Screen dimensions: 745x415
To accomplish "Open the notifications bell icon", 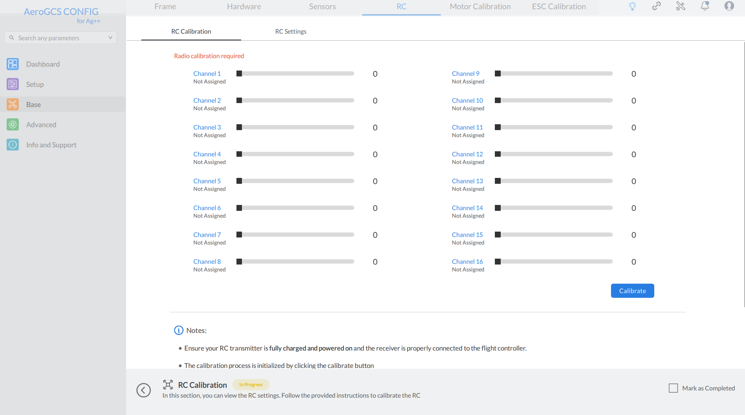I will click(x=705, y=6).
